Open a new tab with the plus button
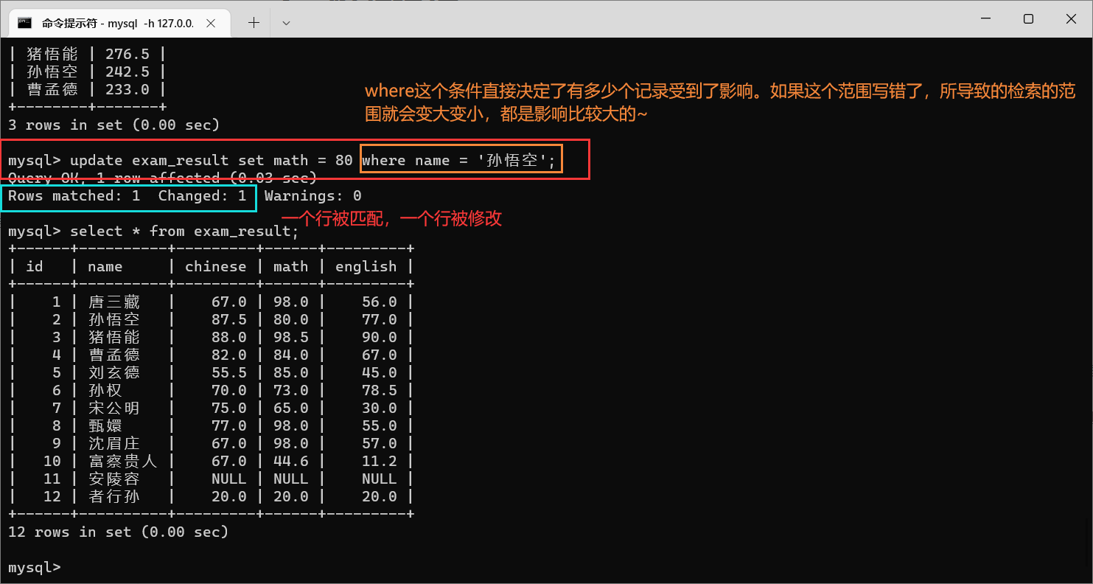1093x584 pixels. [254, 23]
